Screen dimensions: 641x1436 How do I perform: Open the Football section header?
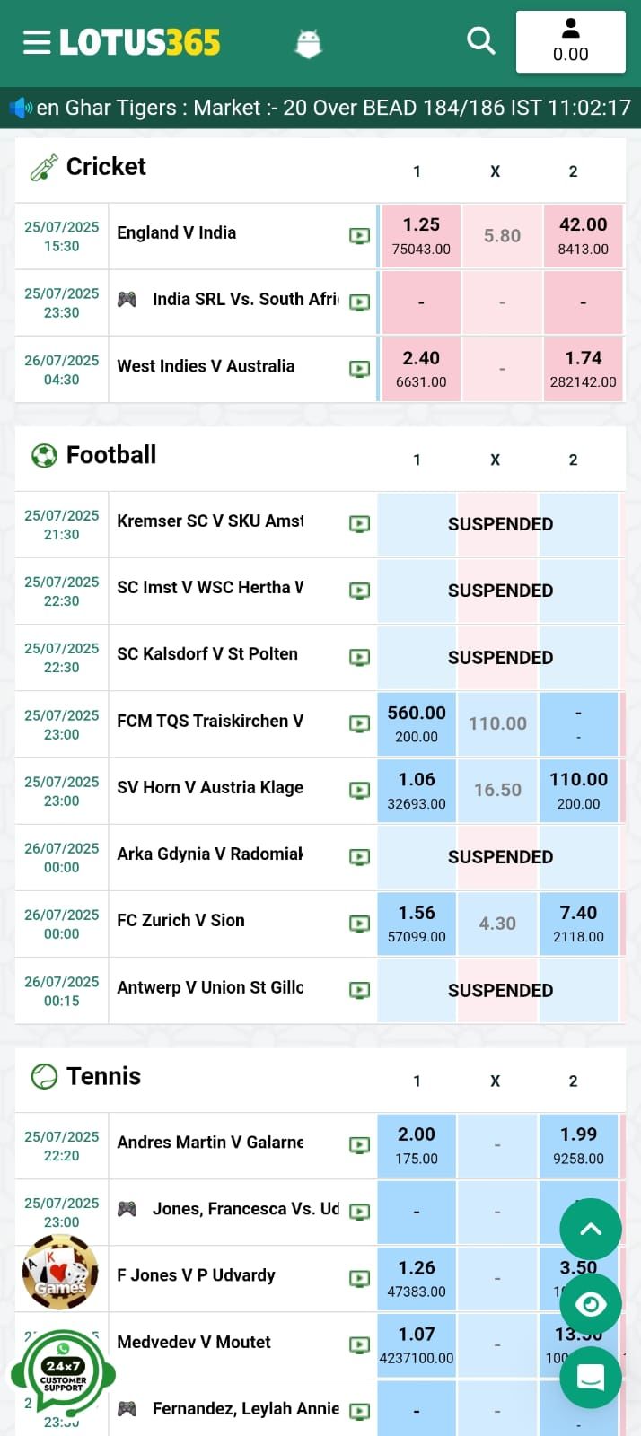[111, 455]
